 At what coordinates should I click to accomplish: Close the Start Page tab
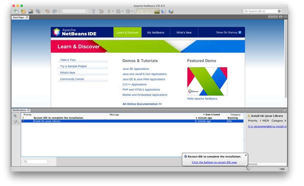27,17
